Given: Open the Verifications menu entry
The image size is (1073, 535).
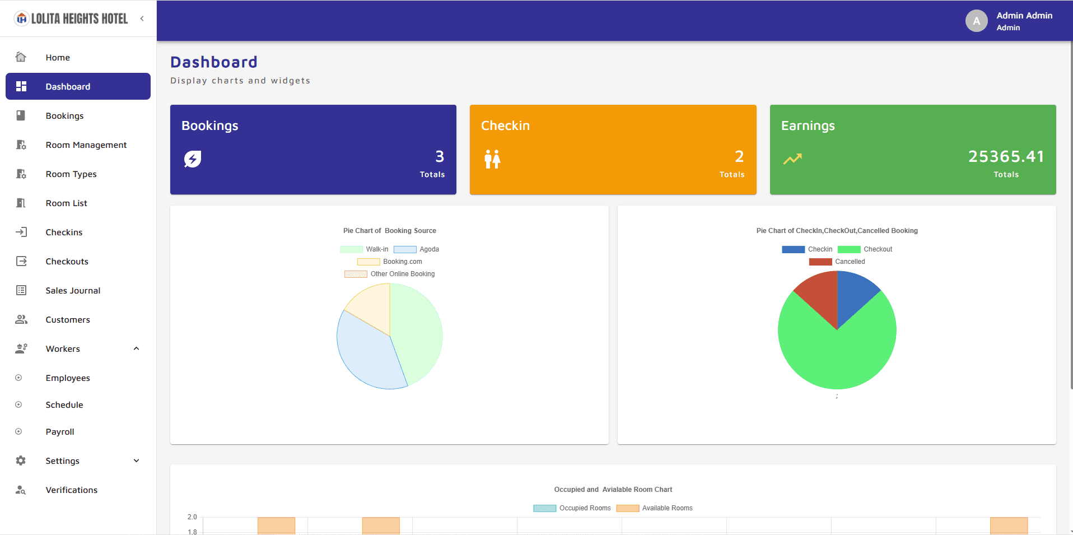Looking at the screenshot, I should click(x=78, y=490).
